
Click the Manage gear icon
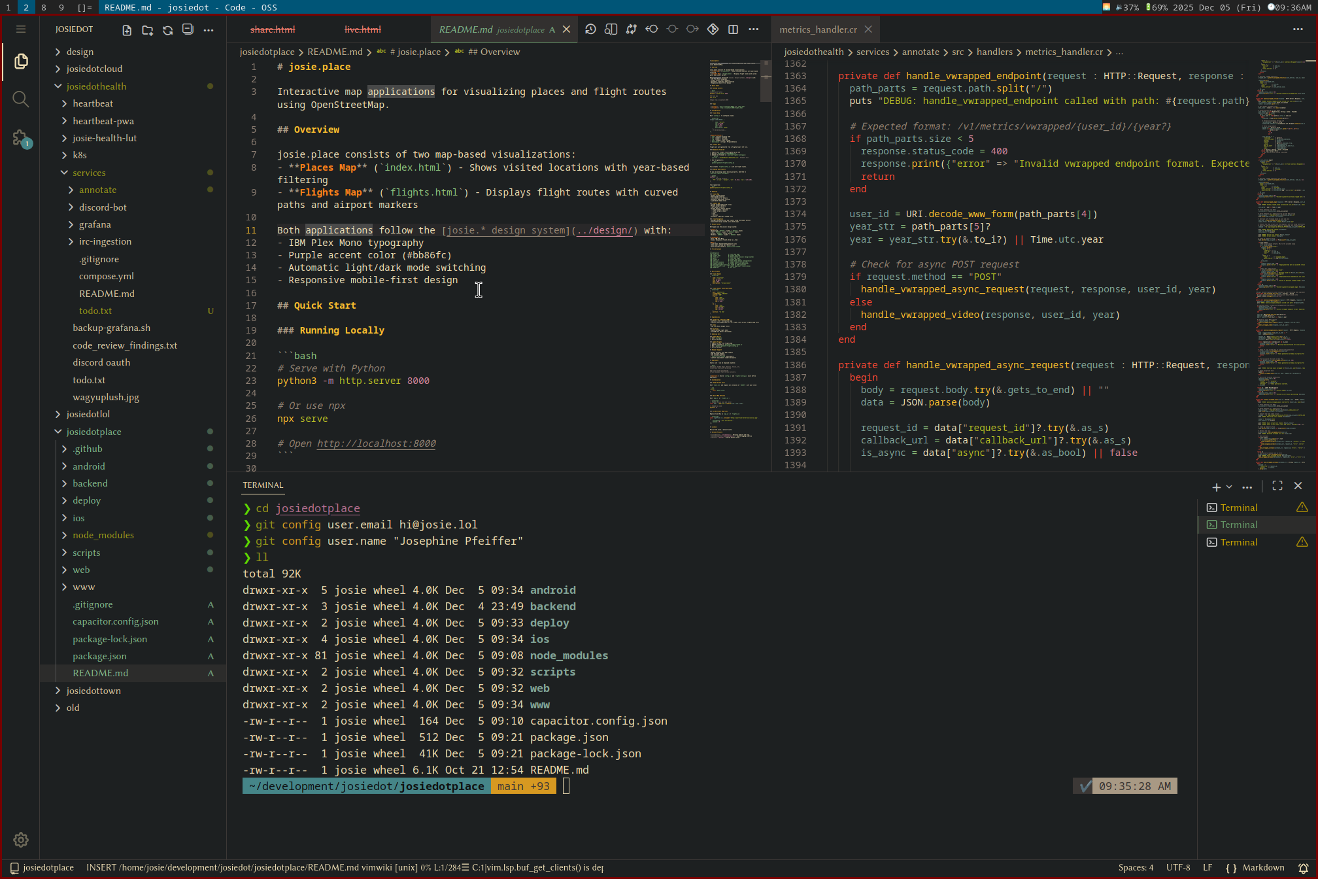[21, 840]
